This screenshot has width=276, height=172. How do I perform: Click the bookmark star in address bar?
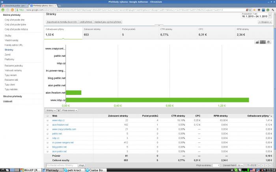click(x=250, y=10)
